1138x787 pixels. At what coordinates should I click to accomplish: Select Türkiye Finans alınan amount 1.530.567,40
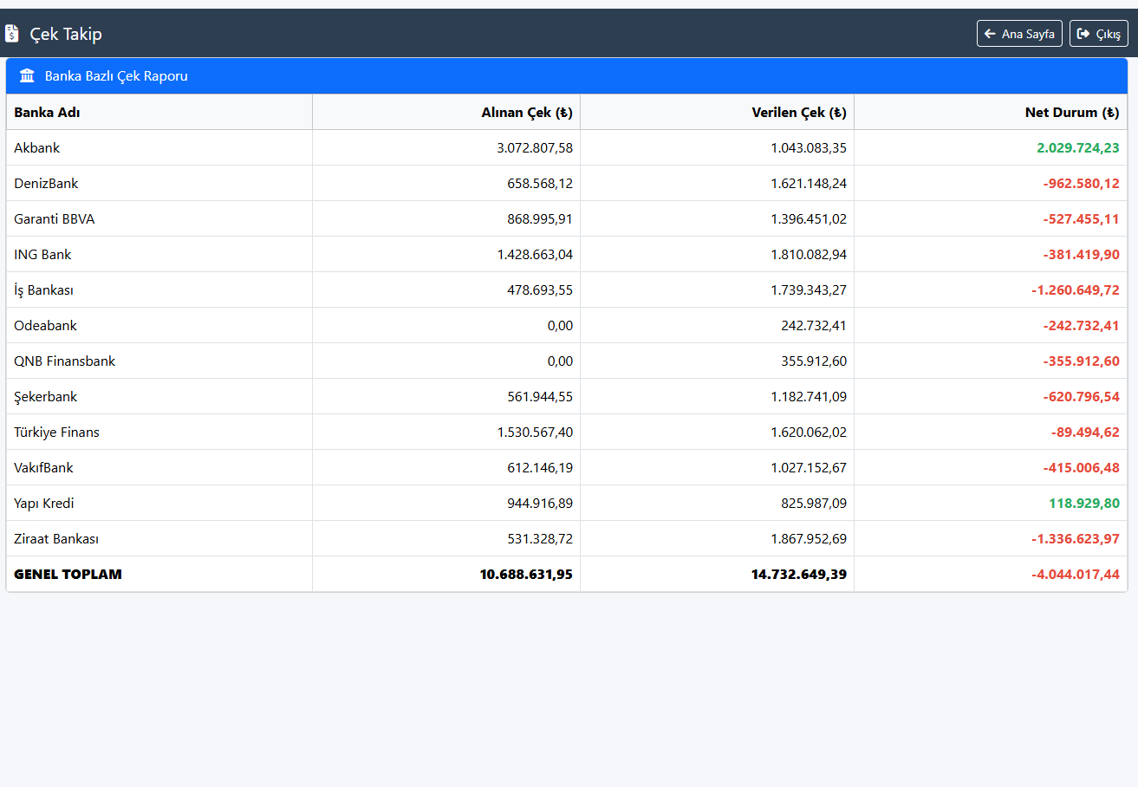pyautogui.click(x=535, y=433)
